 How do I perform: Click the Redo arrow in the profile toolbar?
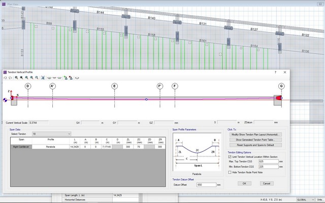pyautogui.click(x=10, y=78)
